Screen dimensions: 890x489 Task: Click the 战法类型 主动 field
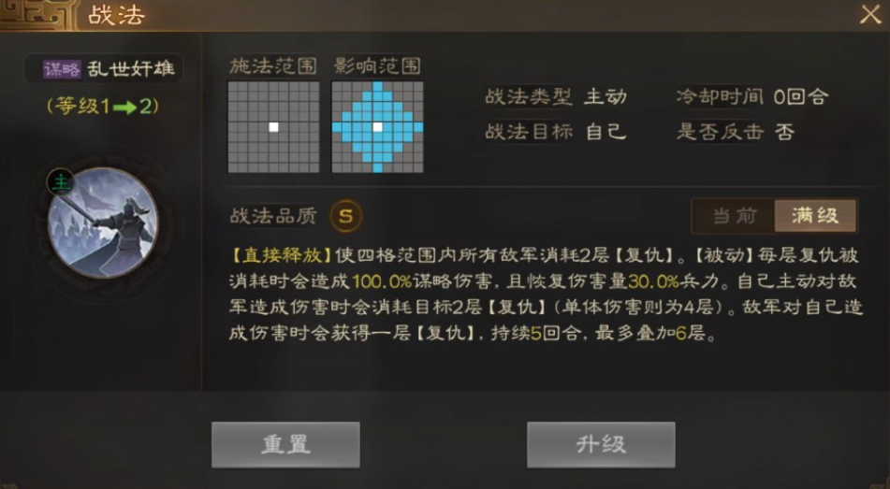[556, 97]
